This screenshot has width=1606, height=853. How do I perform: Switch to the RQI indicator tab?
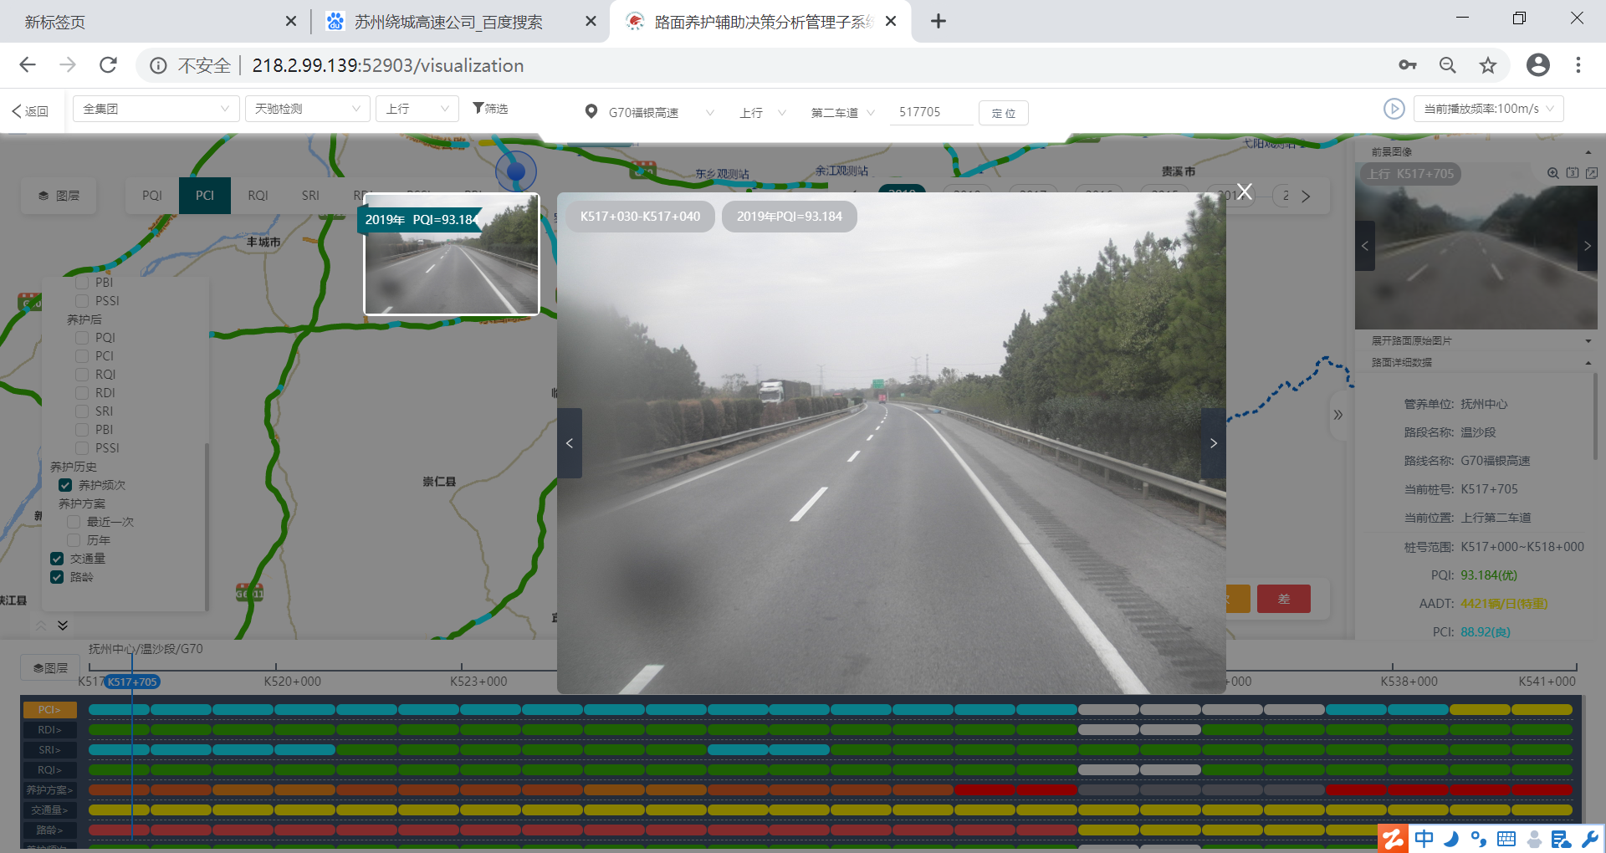point(258,196)
